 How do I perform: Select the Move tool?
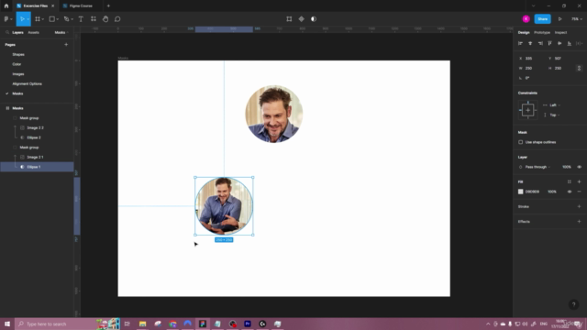pos(22,19)
